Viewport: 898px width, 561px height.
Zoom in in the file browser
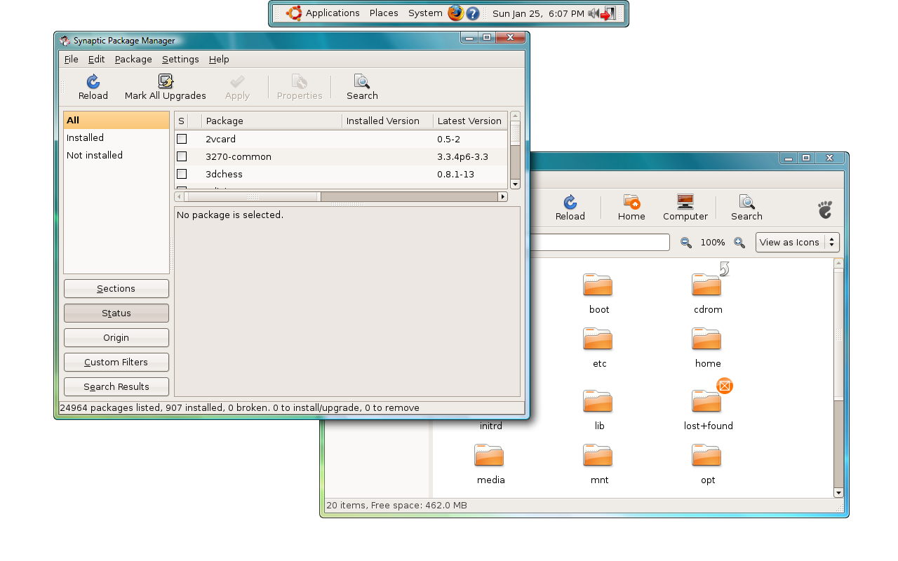(x=739, y=243)
